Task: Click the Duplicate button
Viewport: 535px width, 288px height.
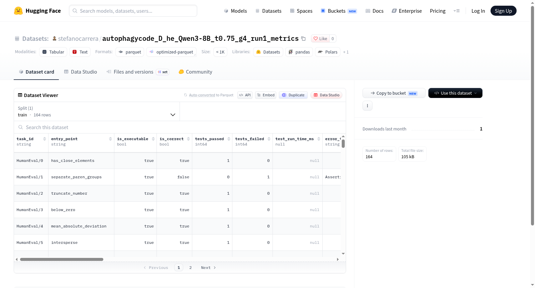Action: (x=293, y=95)
